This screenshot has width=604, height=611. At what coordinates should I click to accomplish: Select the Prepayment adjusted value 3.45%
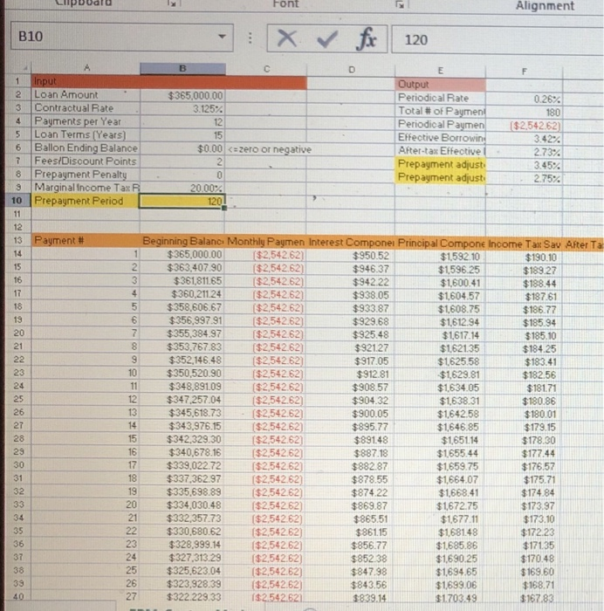(524, 165)
